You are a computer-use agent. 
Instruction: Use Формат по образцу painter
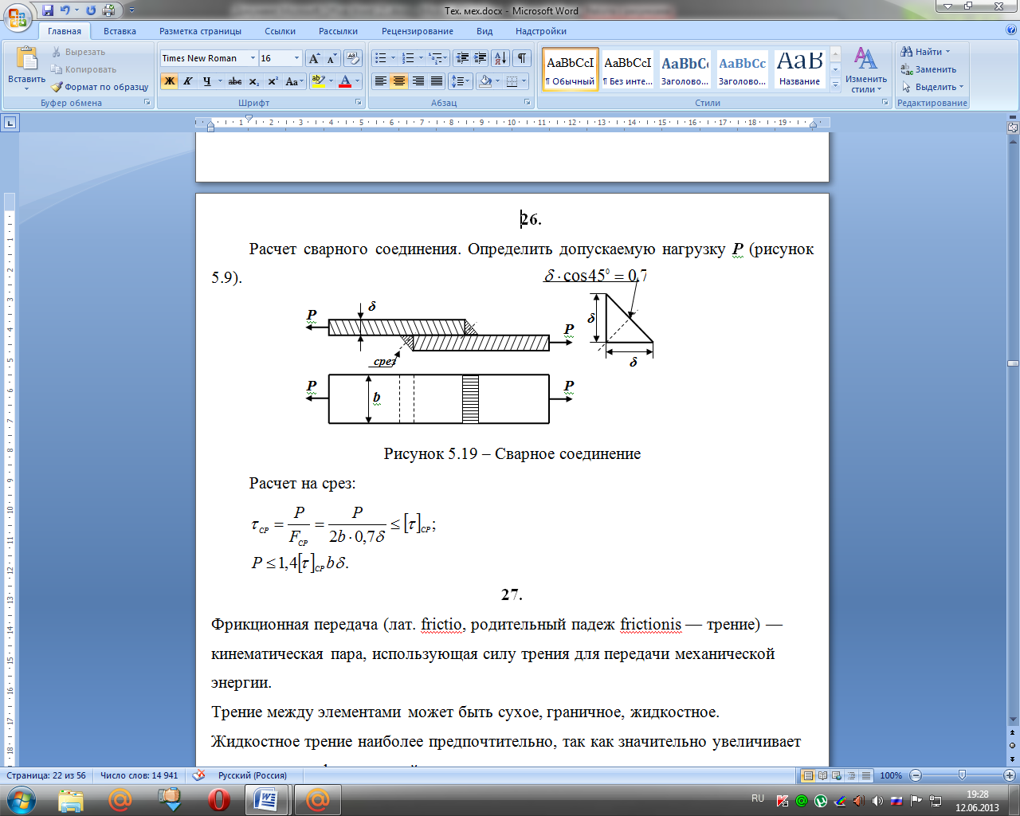[x=100, y=87]
